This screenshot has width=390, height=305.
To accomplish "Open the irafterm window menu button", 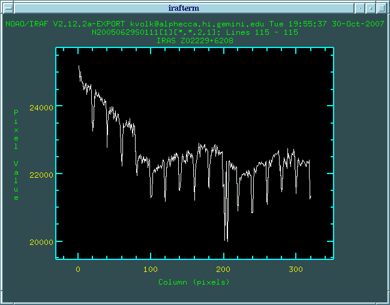I will click(x=9, y=8).
